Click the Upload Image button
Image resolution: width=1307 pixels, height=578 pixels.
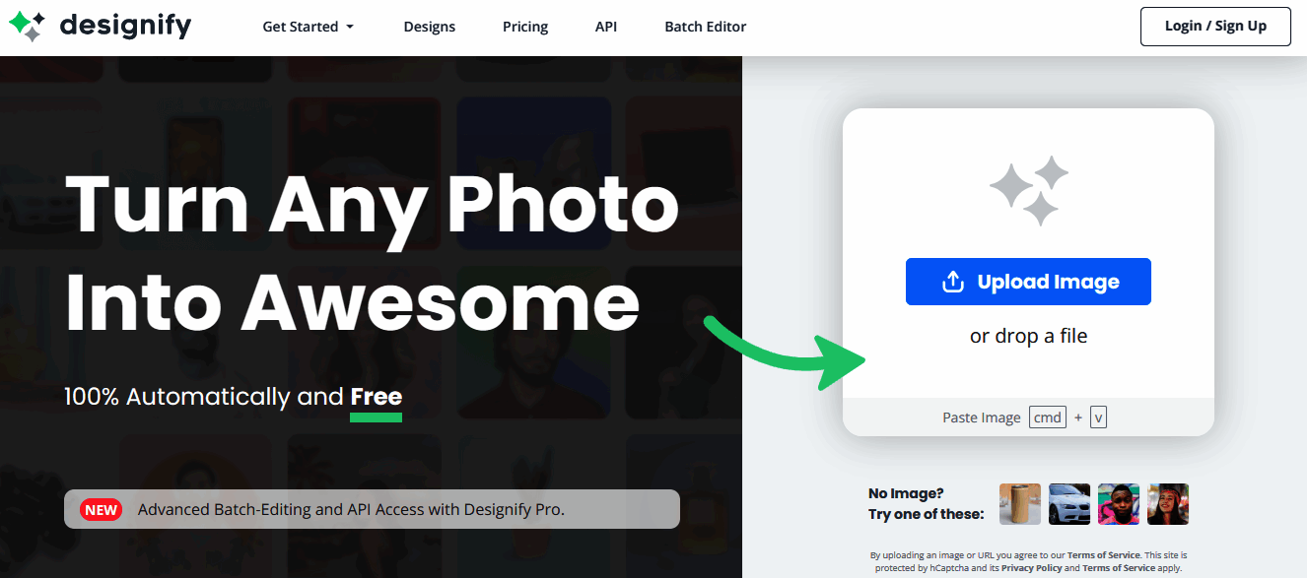[x=1028, y=281]
